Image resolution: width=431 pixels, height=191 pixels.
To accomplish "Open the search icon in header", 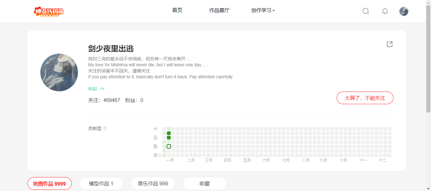I will point(366,11).
